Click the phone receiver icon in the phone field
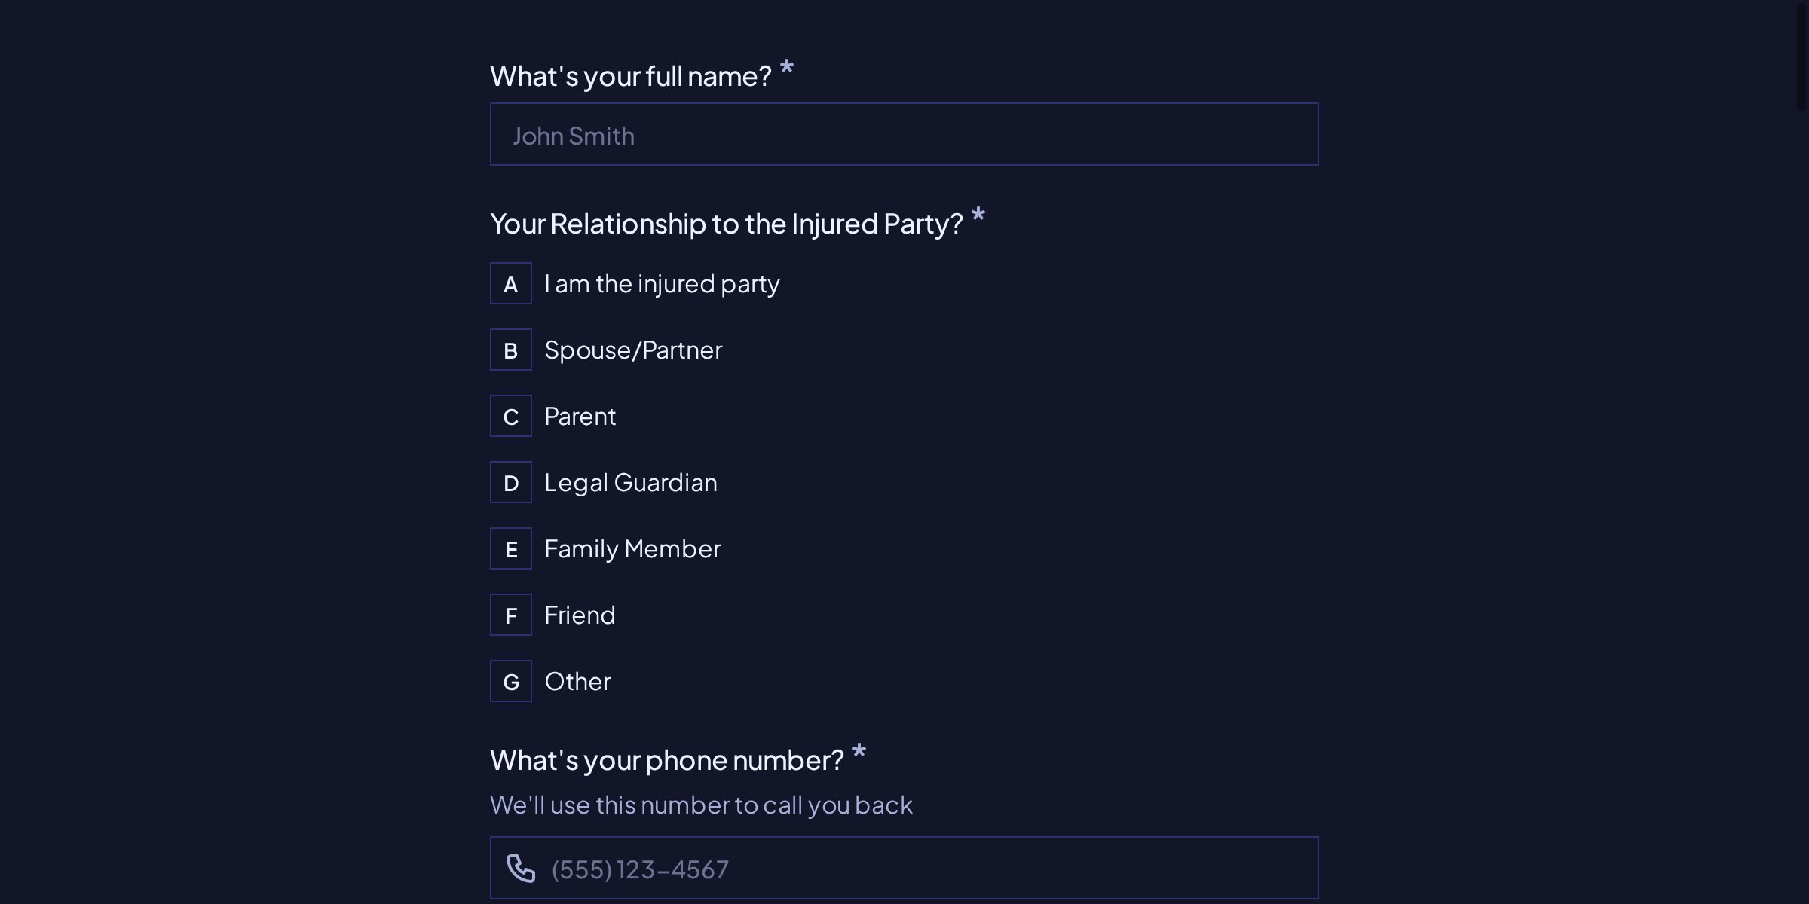The height and width of the screenshot is (904, 1809). pos(520,868)
